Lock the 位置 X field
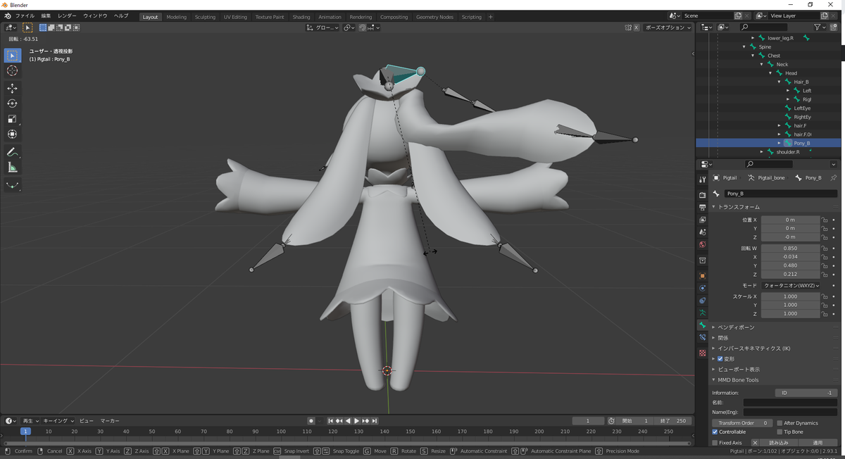845x459 pixels. 825,220
